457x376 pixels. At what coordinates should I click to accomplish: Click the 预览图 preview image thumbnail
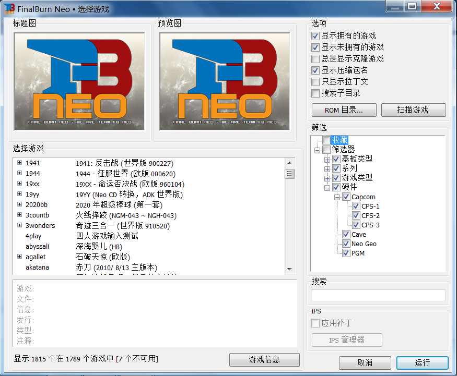[225, 81]
